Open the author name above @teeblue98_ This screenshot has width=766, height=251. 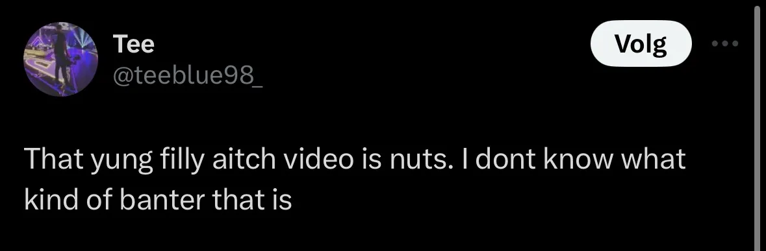134,44
